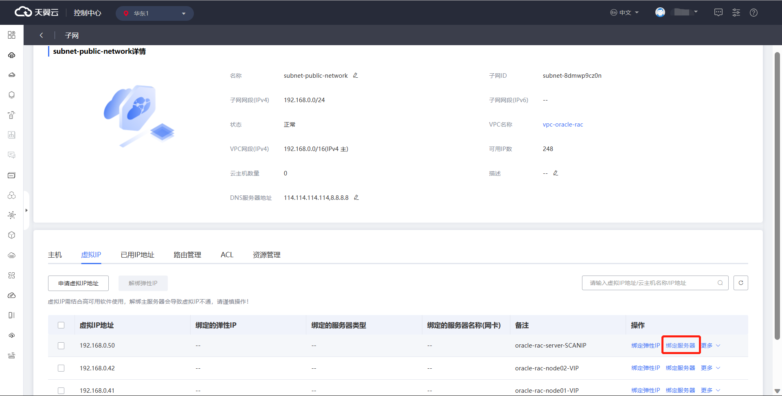Select the checkbox for 192.168.0.42
Screen dimensions: 782x396
coord(61,368)
